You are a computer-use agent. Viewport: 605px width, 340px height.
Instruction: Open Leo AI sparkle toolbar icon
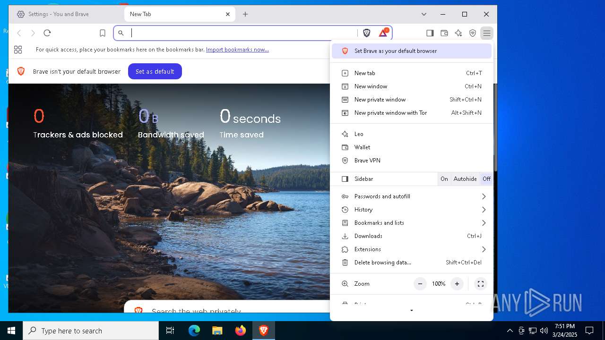click(458, 33)
